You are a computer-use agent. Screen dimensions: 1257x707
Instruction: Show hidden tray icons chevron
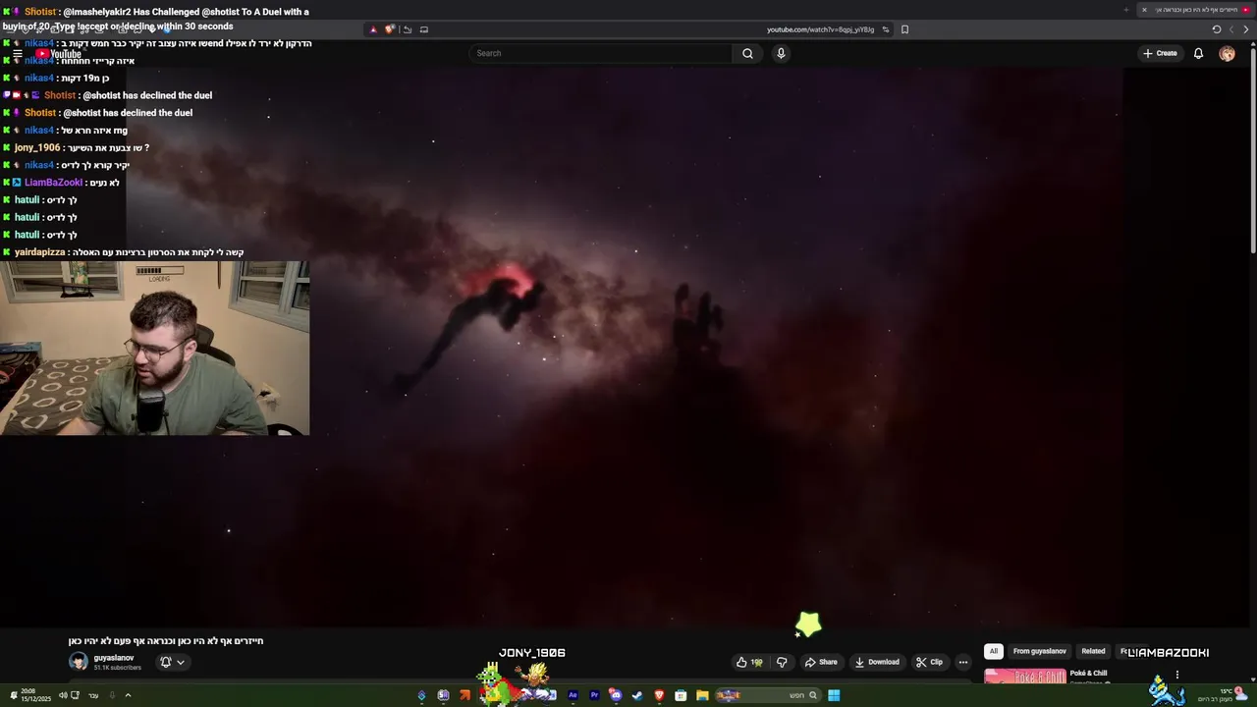(128, 695)
